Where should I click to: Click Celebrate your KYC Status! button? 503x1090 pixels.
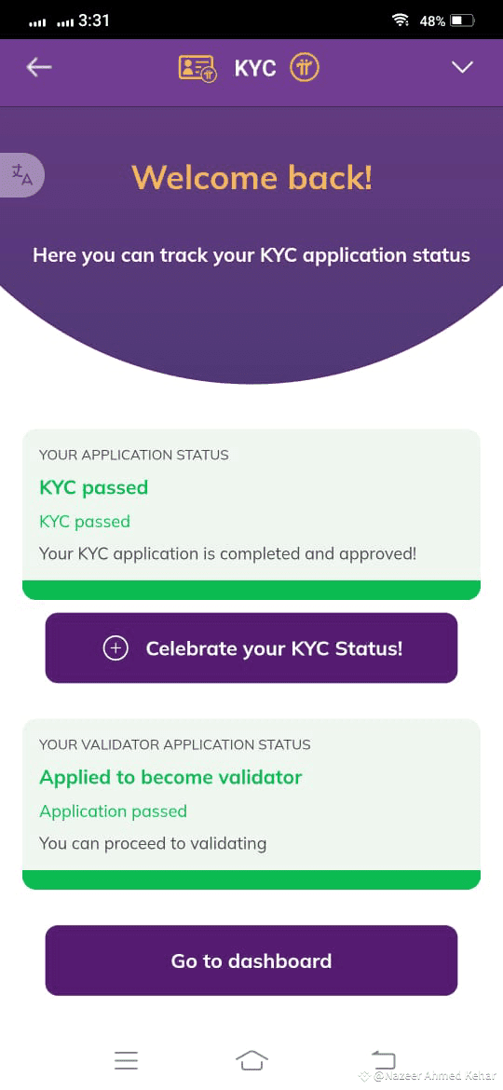tap(251, 647)
